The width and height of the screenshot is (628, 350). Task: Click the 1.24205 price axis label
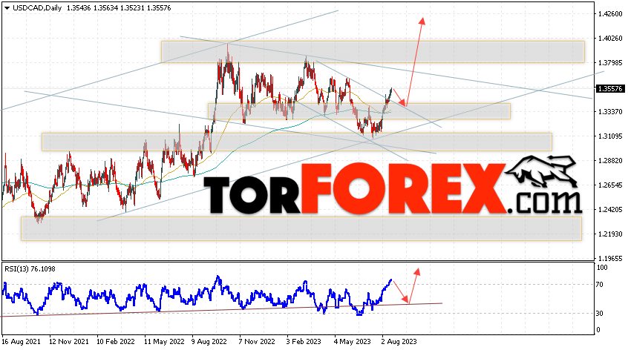click(610, 210)
